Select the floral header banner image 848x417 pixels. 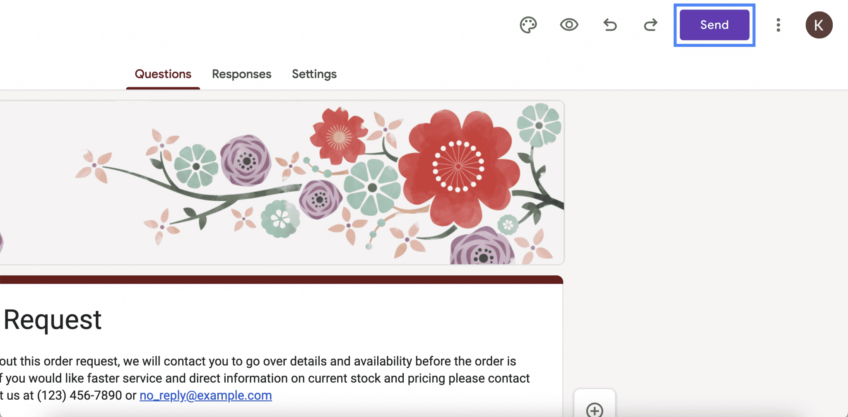tap(282, 182)
